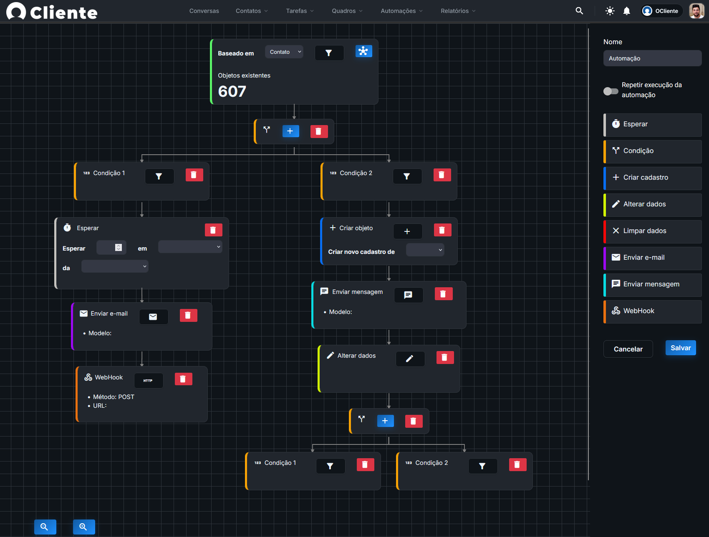Open the em unit dropdown in the Esperar node
The width and height of the screenshot is (709, 537).
pos(190,246)
